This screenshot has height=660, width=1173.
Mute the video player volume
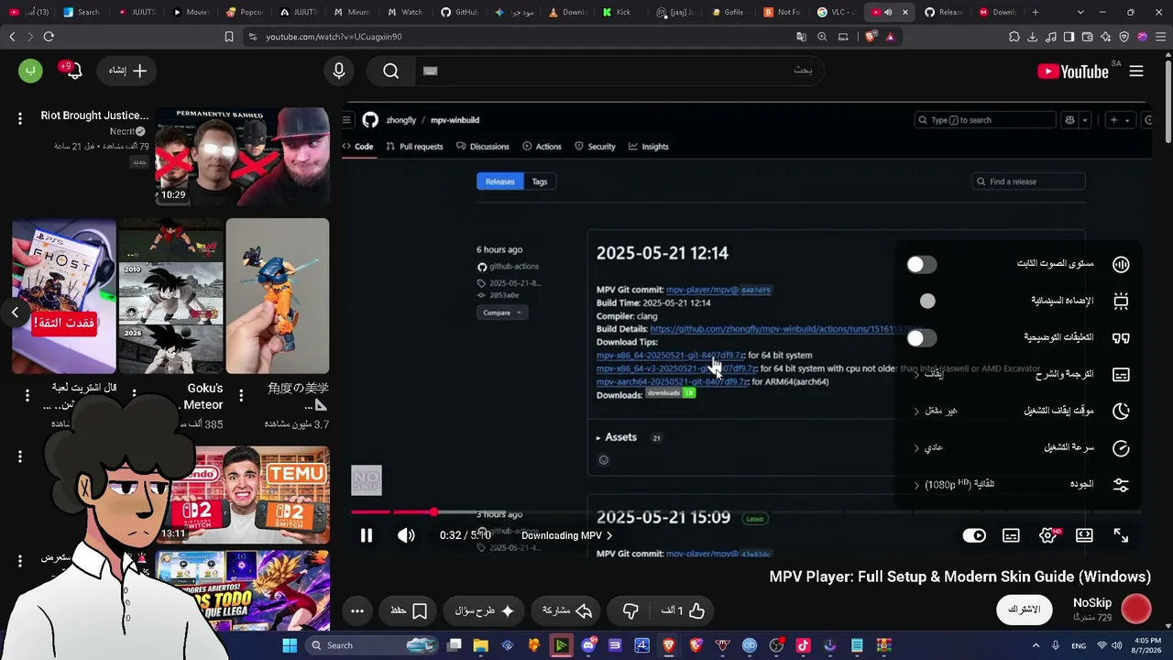(x=406, y=535)
